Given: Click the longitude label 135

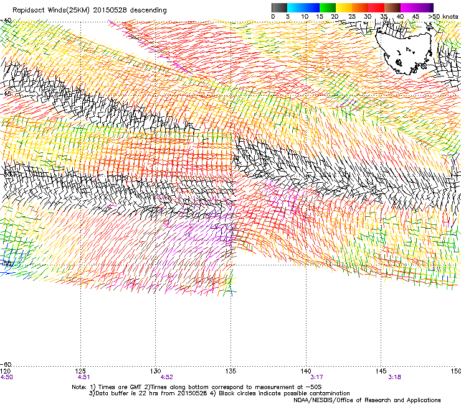Looking at the screenshot, I should [230, 371].
